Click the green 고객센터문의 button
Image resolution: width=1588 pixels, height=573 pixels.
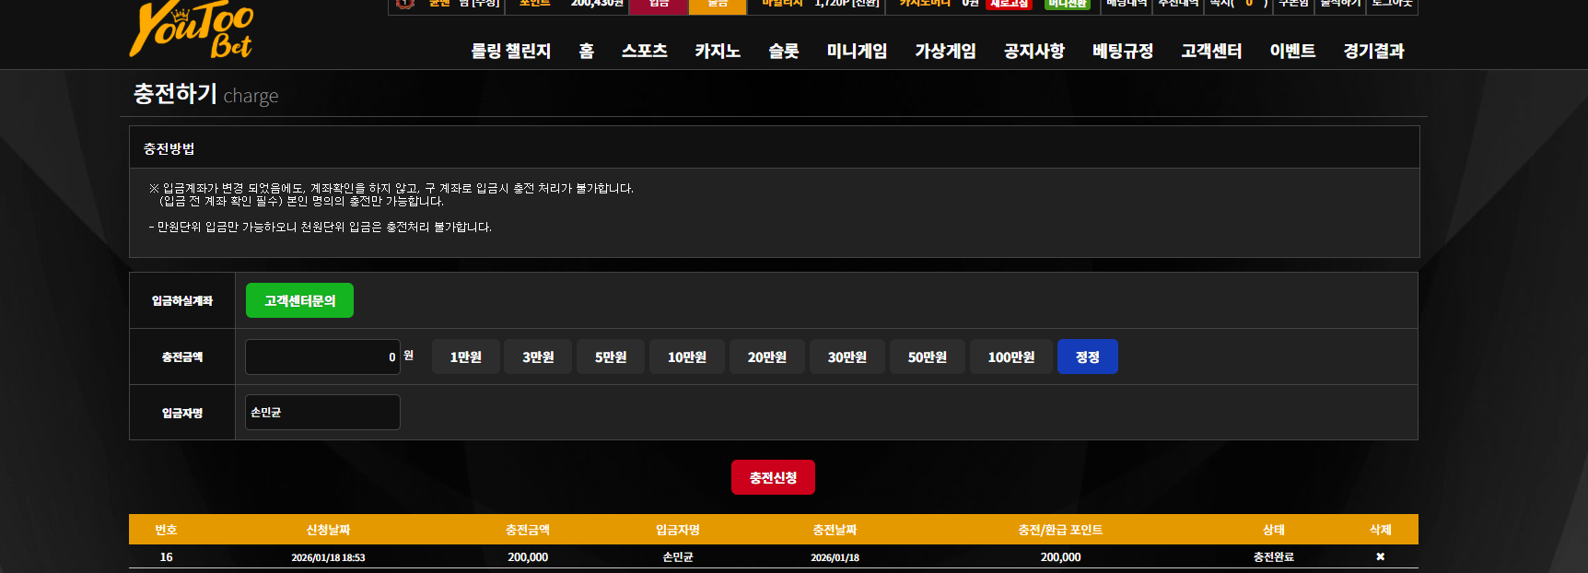coord(299,300)
